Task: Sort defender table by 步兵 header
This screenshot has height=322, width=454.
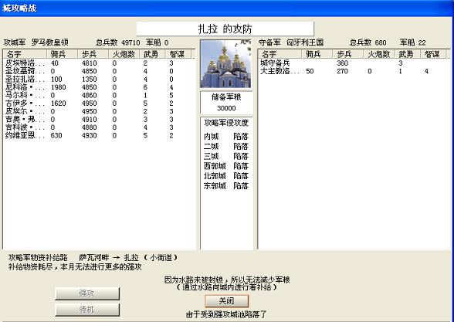Action: pyautogui.click(x=348, y=54)
